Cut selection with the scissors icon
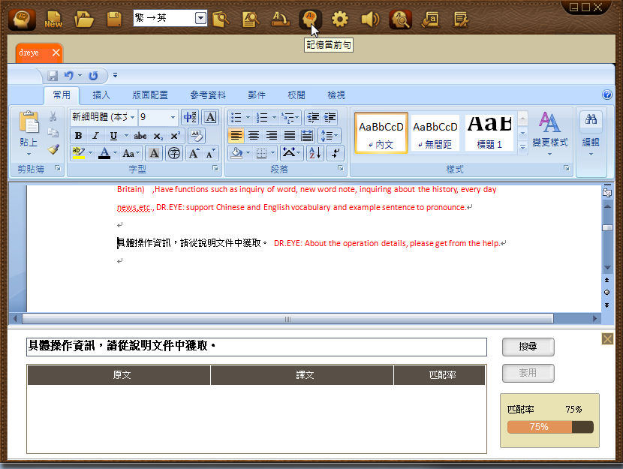 tap(53, 116)
